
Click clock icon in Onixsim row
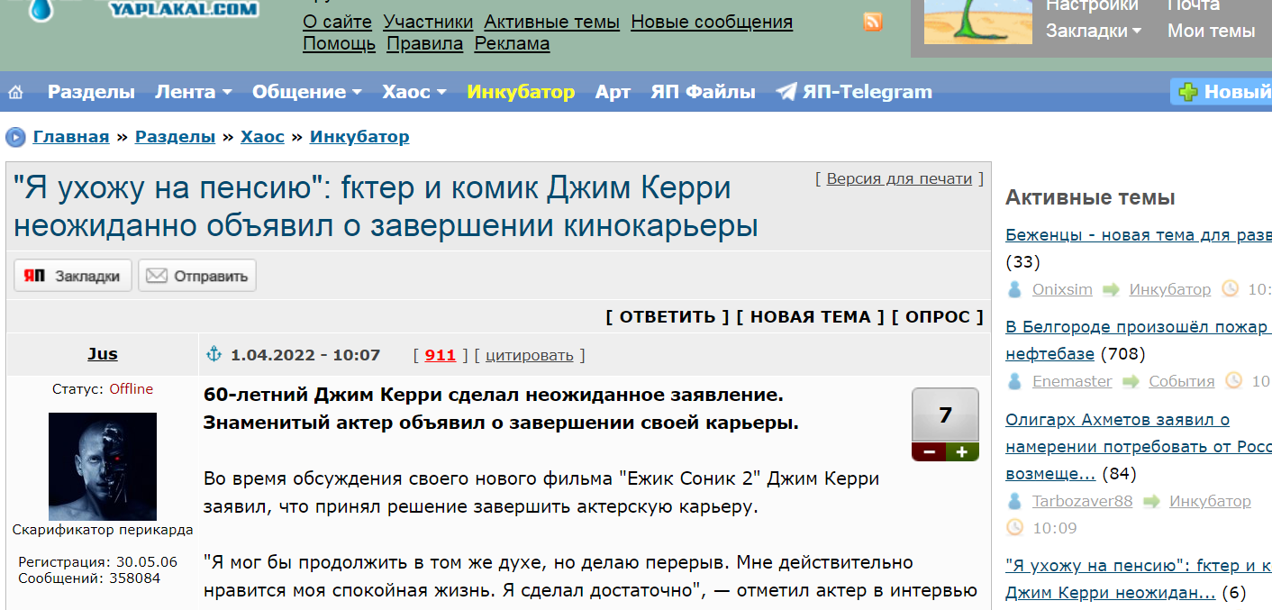1231,289
